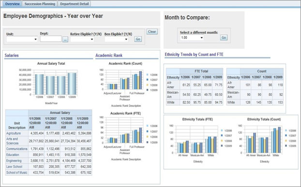Screen dimensions: 301x187
Task: Select the 1/2009 legend marker in Academic Rank (FTE)
Action: point(148,142)
